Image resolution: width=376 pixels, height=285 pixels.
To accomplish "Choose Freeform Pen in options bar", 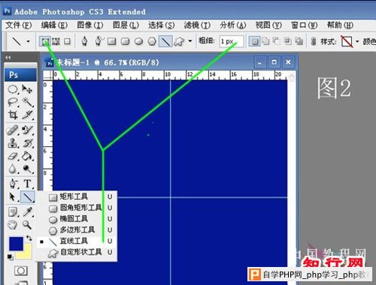I will click(99, 41).
